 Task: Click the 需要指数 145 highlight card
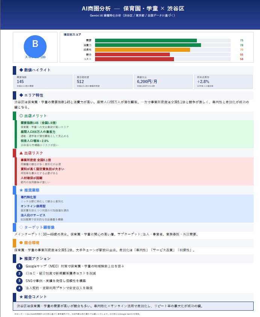click(x=43, y=82)
